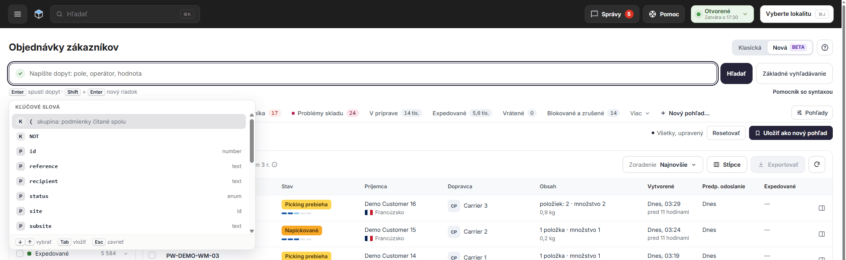
Task: Open the Pomoc help button
Action: (664, 14)
